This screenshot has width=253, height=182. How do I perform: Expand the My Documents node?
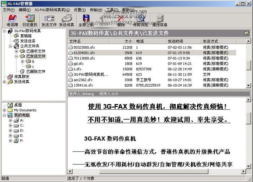[4, 110]
